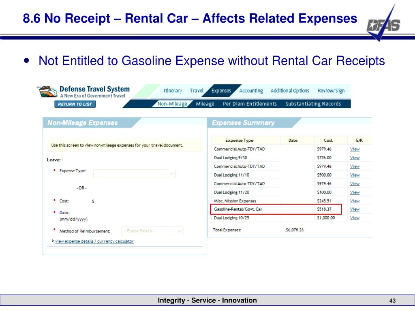The width and height of the screenshot is (415, 311).
Task: Go to the Accounting tab
Action: tap(251, 91)
